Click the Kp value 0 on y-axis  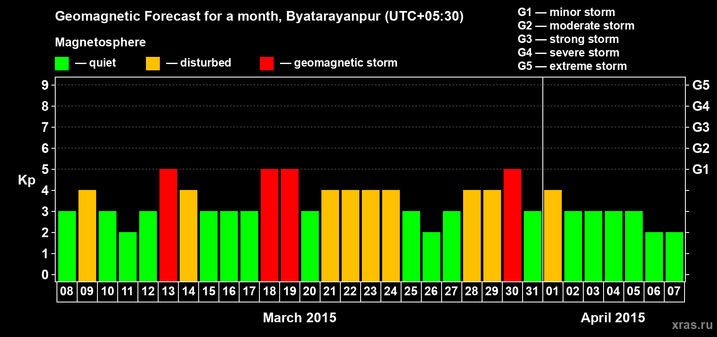(x=45, y=275)
